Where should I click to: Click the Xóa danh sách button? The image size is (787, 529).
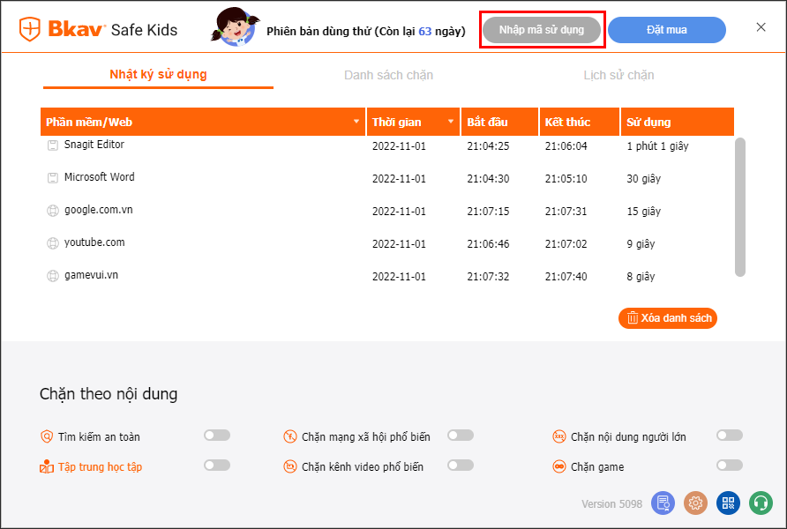[x=668, y=318]
